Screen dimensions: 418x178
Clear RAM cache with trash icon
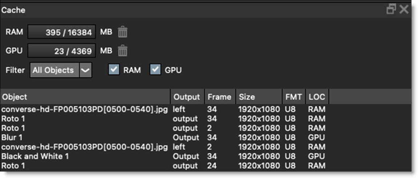coord(123,32)
